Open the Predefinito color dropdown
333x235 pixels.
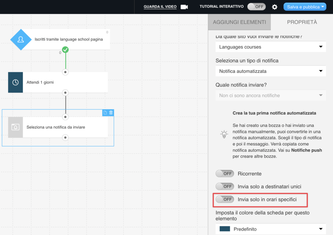271,229
